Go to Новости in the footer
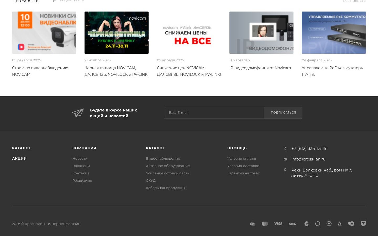This screenshot has height=236, width=378. pos(80,158)
